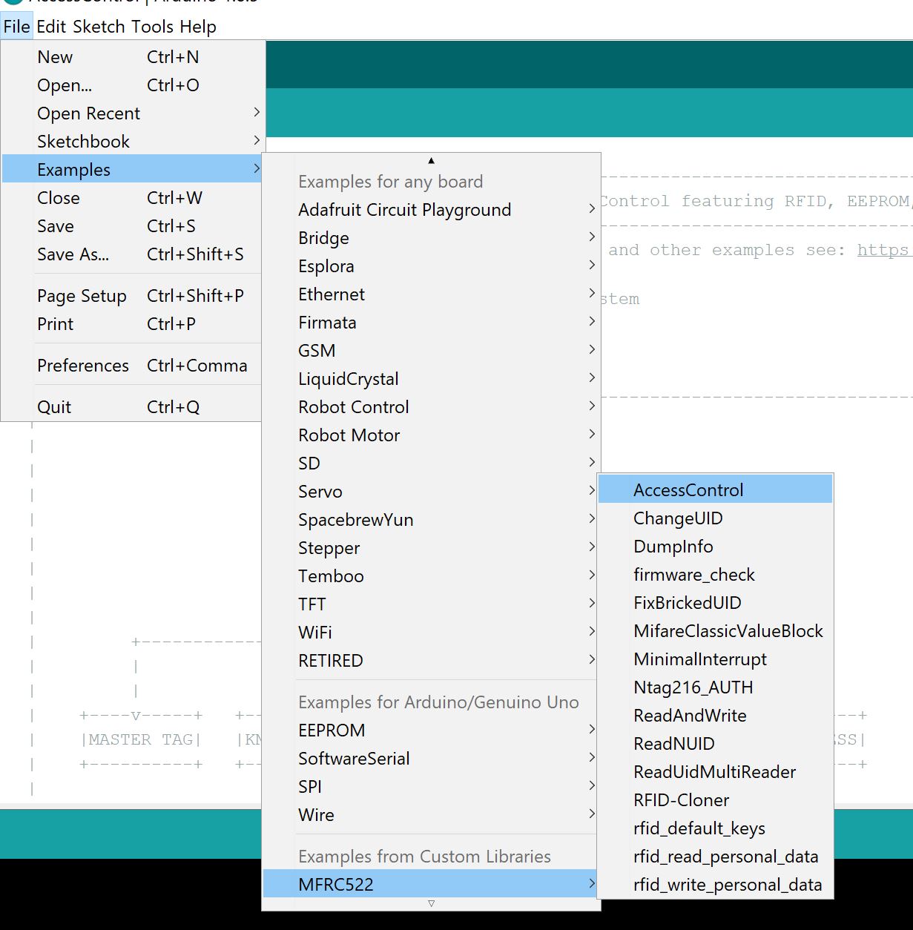Screen dimensions: 913x930
Task: Click Save in the File menu
Action: tap(133, 226)
